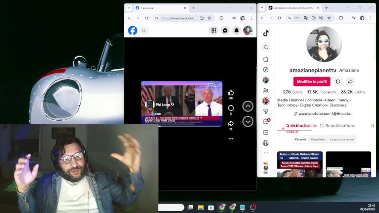Share the Facebook reel
Image resolution: width=379 pixels, height=213 pixels.
[231, 123]
